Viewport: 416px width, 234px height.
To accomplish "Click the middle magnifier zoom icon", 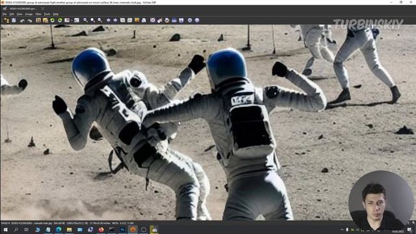I will coord(92,20).
